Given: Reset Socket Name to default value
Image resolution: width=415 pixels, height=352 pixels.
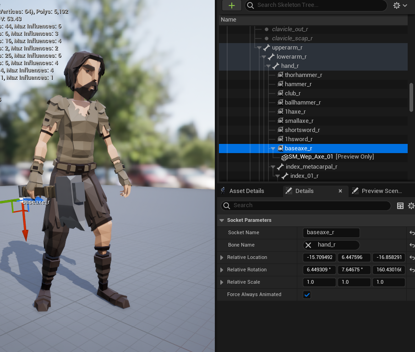Looking at the screenshot, I should pos(412,233).
